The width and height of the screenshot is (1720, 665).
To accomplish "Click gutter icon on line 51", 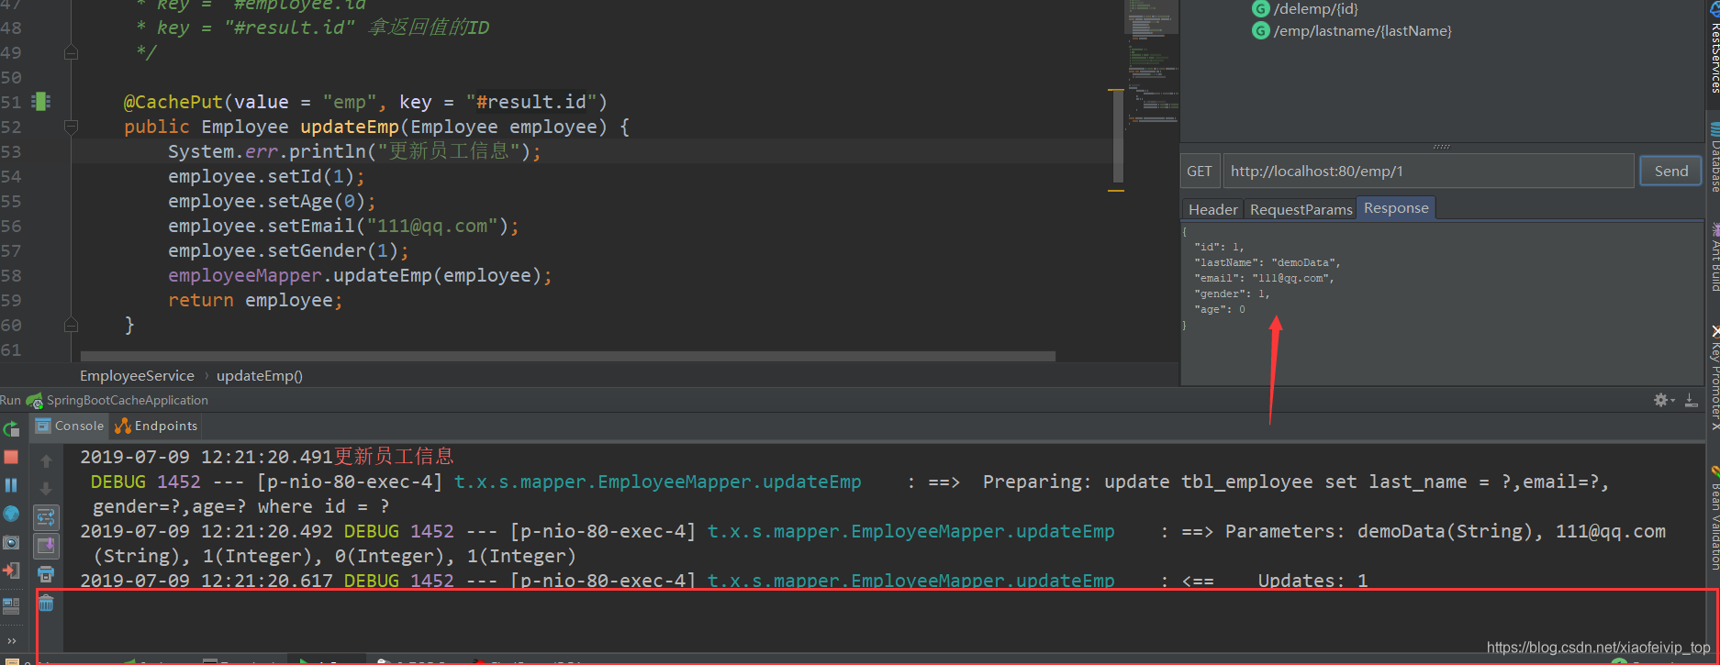I will click(x=40, y=102).
